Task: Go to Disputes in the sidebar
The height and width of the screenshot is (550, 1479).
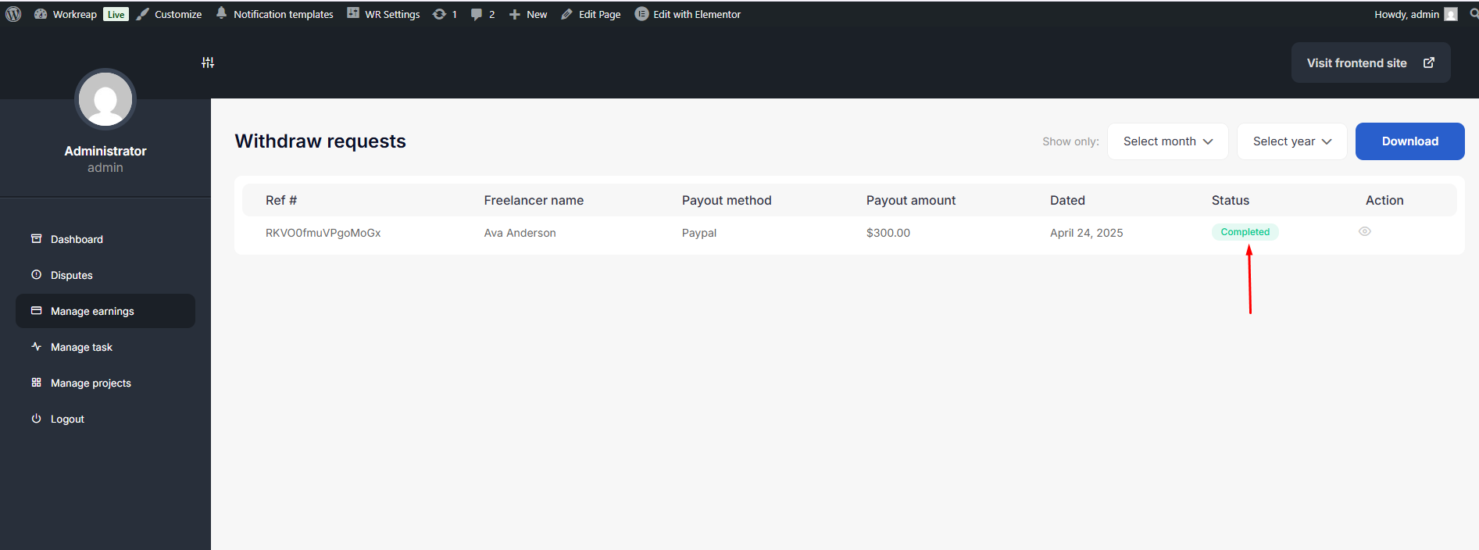Action: 71,275
